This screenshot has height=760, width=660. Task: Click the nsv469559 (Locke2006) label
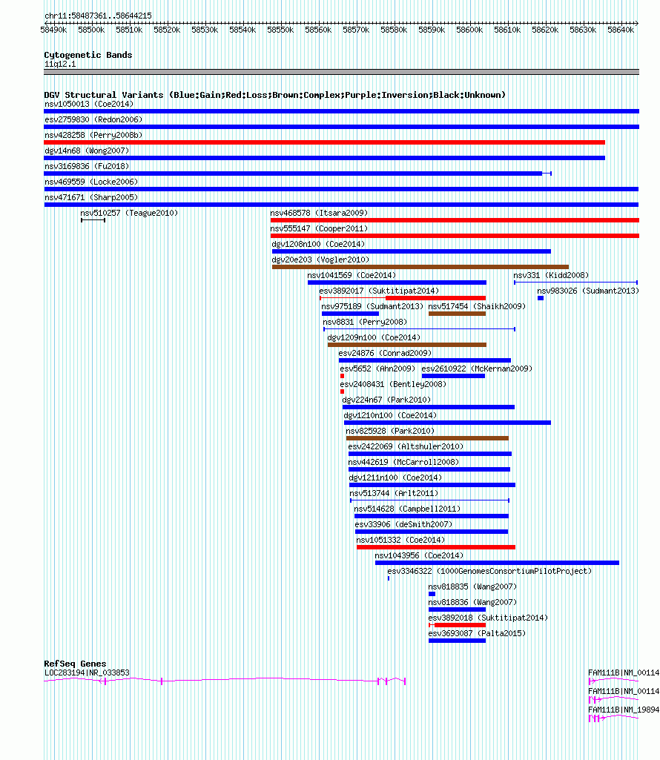(x=91, y=182)
